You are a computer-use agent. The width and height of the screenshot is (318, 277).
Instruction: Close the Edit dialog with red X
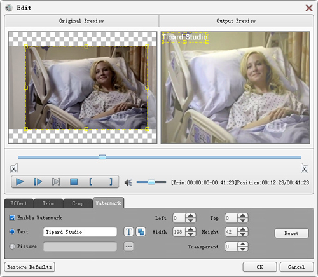coord(309,8)
